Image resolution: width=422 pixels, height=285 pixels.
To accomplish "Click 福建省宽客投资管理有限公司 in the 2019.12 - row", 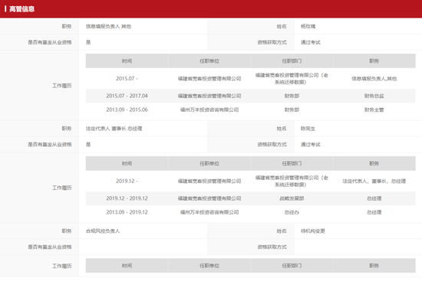I will click(209, 181).
